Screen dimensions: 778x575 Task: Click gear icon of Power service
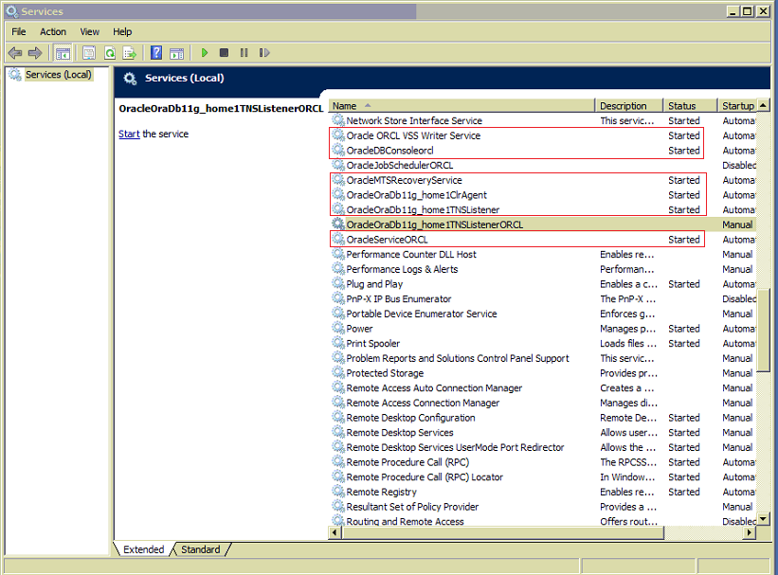(x=338, y=328)
